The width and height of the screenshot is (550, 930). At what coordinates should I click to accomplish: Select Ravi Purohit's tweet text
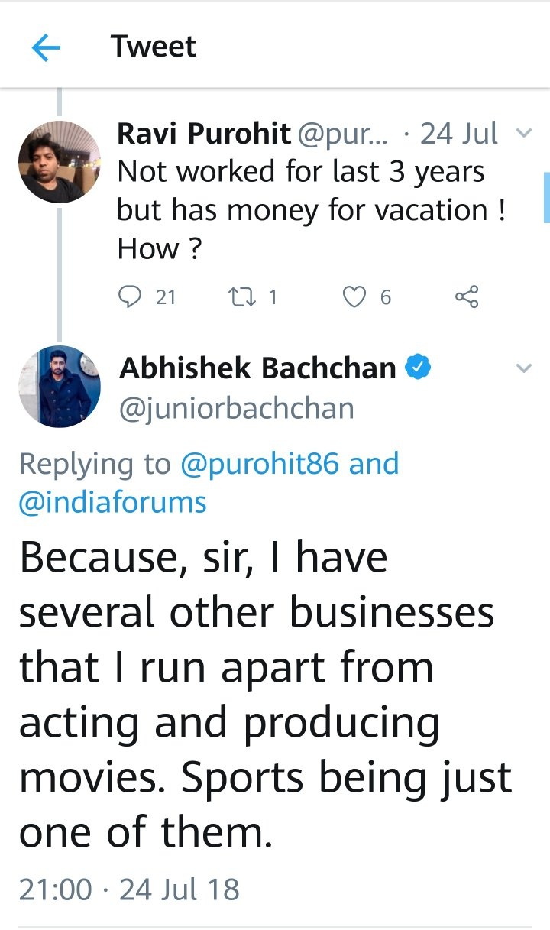306,210
